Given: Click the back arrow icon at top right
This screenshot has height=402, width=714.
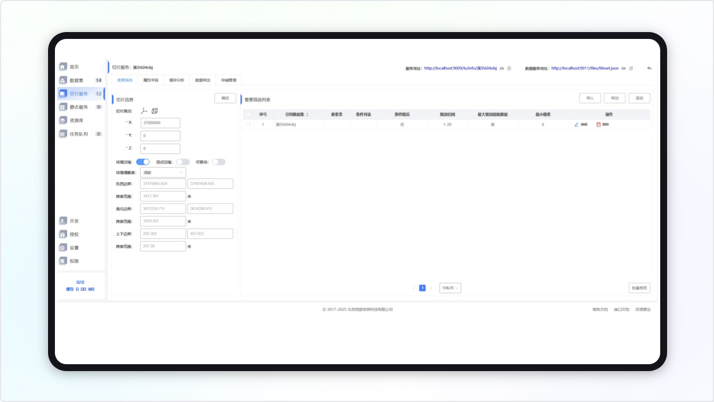Looking at the screenshot, I should [649, 68].
